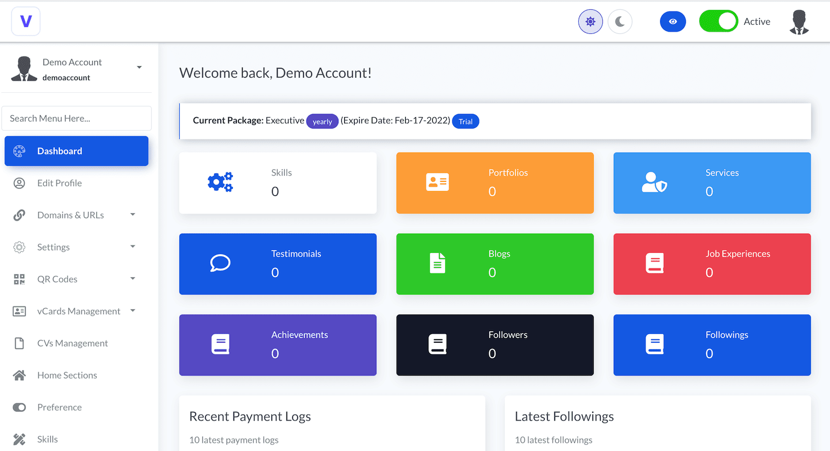The height and width of the screenshot is (451, 830).
Task: Click the blue eye preview button
Action: [x=673, y=22]
